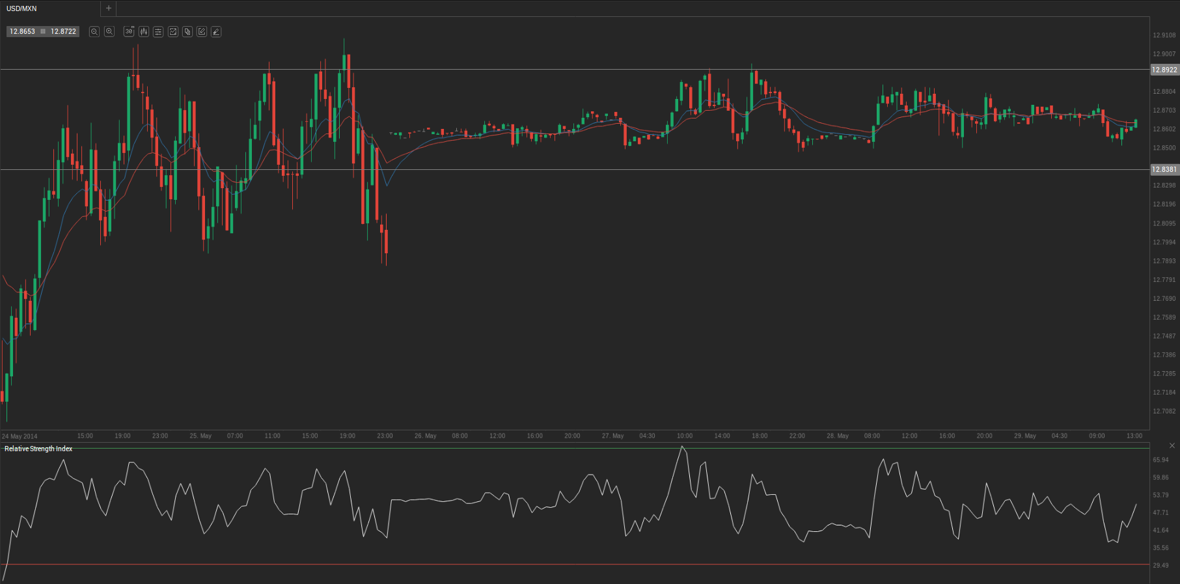Click the zoom out magnifier icon
This screenshot has height=584, width=1180.
tap(94, 32)
